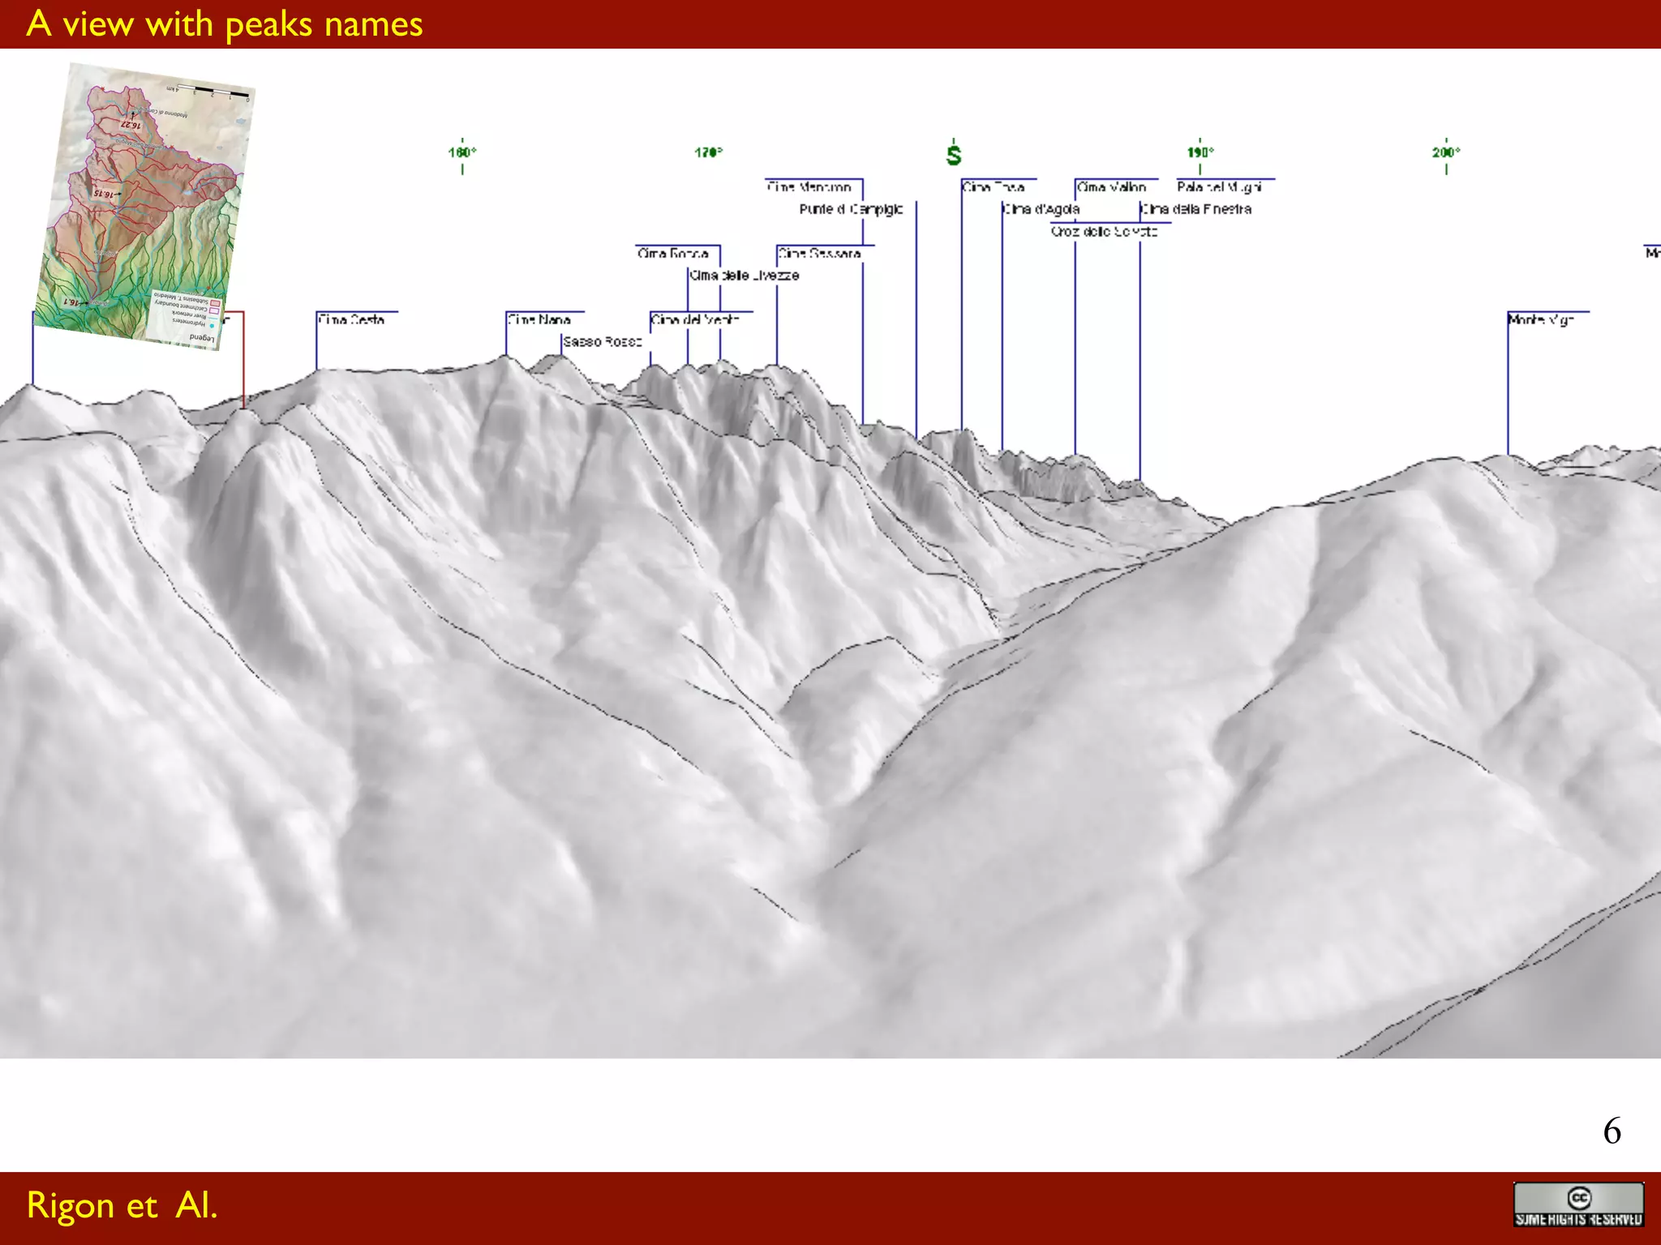Select the 'Cima Cesta' peak label
This screenshot has height=1245, width=1661.
tap(351, 320)
